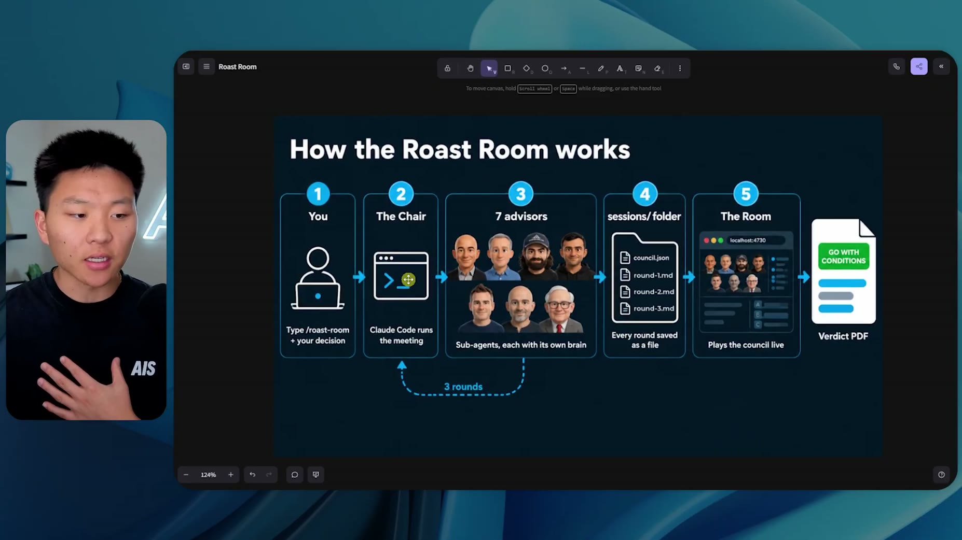Zoom in with the plus button
Image resolution: width=962 pixels, height=540 pixels.
tap(231, 475)
